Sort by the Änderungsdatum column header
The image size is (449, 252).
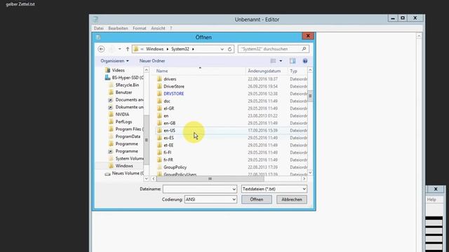[x=264, y=71]
